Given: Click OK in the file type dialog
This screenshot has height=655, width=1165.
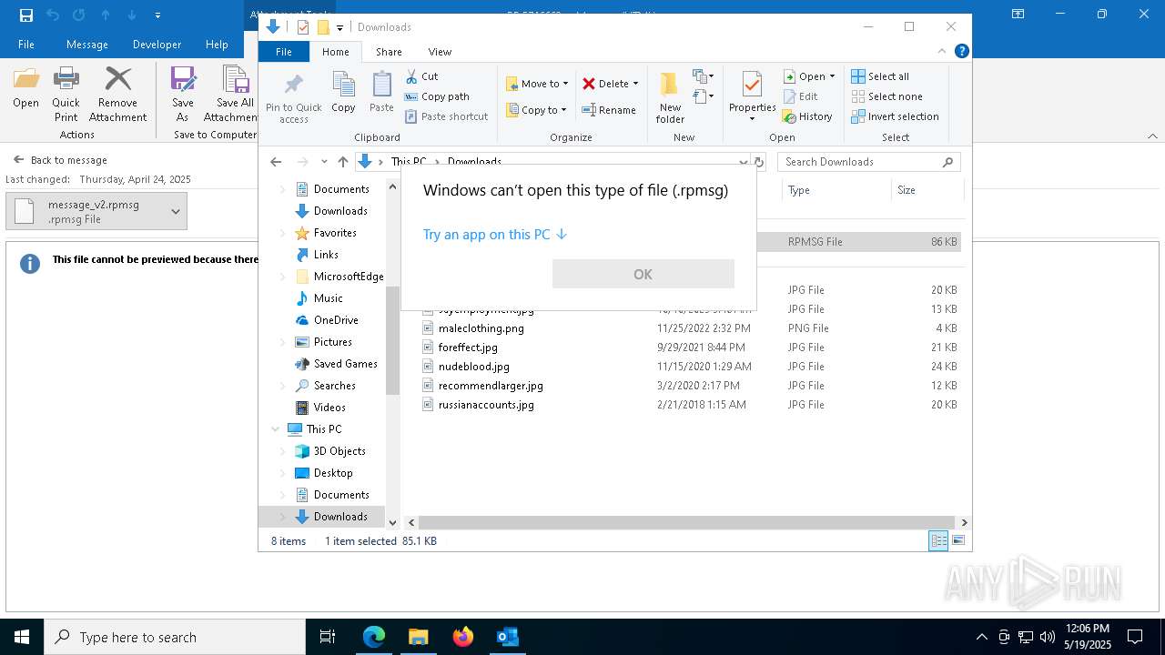Looking at the screenshot, I should (643, 274).
